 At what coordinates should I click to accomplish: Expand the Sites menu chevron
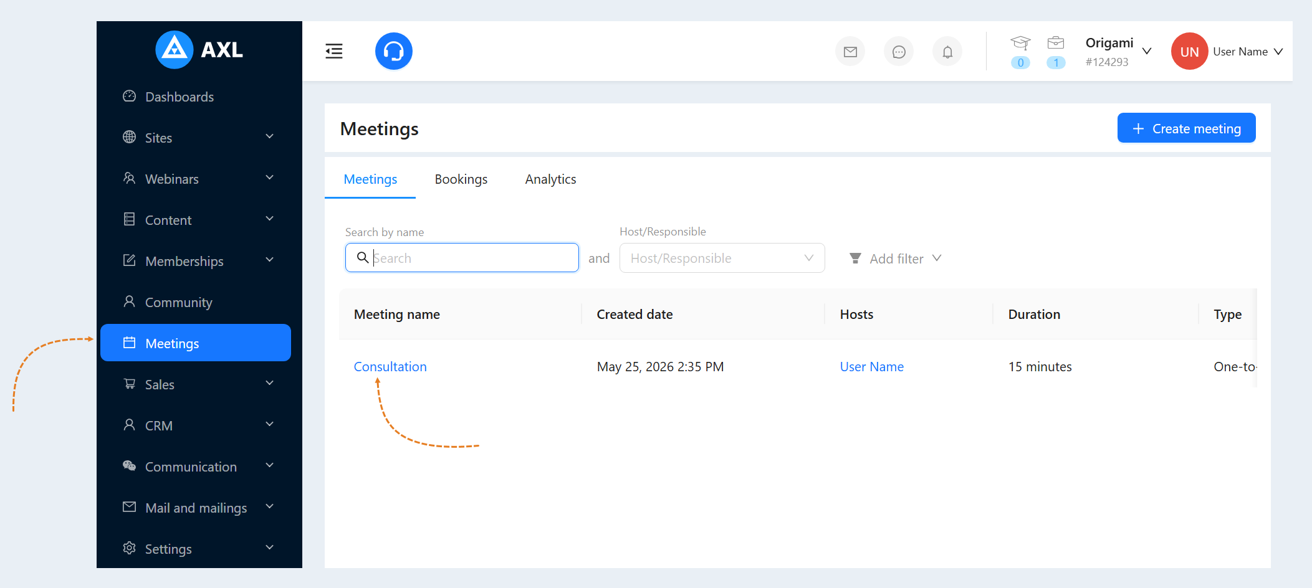pos(270,136)
